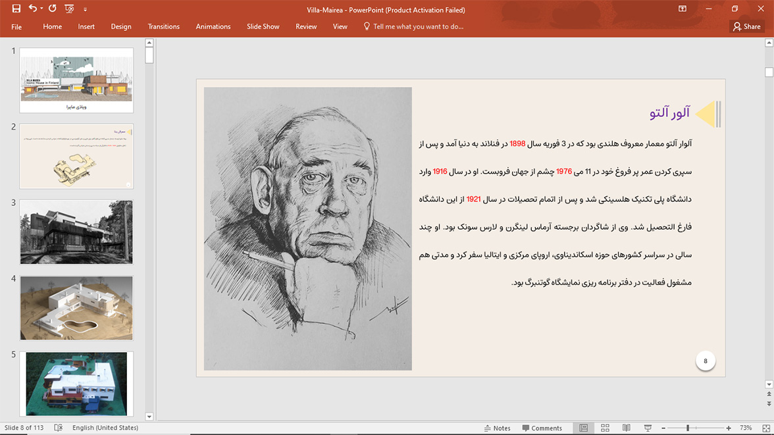
Task: Open the Insert tab
Action: (x=86, y=27)
